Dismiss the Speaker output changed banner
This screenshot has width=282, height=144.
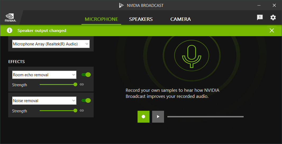point(272,31)
